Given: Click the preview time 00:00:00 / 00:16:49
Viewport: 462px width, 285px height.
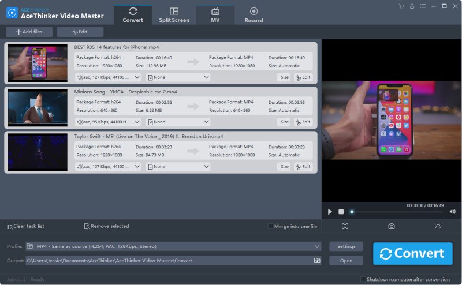Looking at the screenshot, I should tap(425, 205).
